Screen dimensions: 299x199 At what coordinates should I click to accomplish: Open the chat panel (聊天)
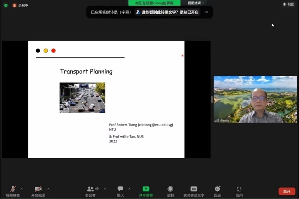coord(120,189)
